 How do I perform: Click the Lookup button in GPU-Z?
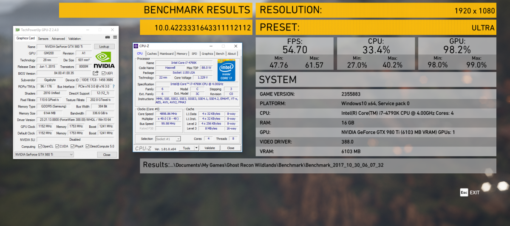coord(104,46)
